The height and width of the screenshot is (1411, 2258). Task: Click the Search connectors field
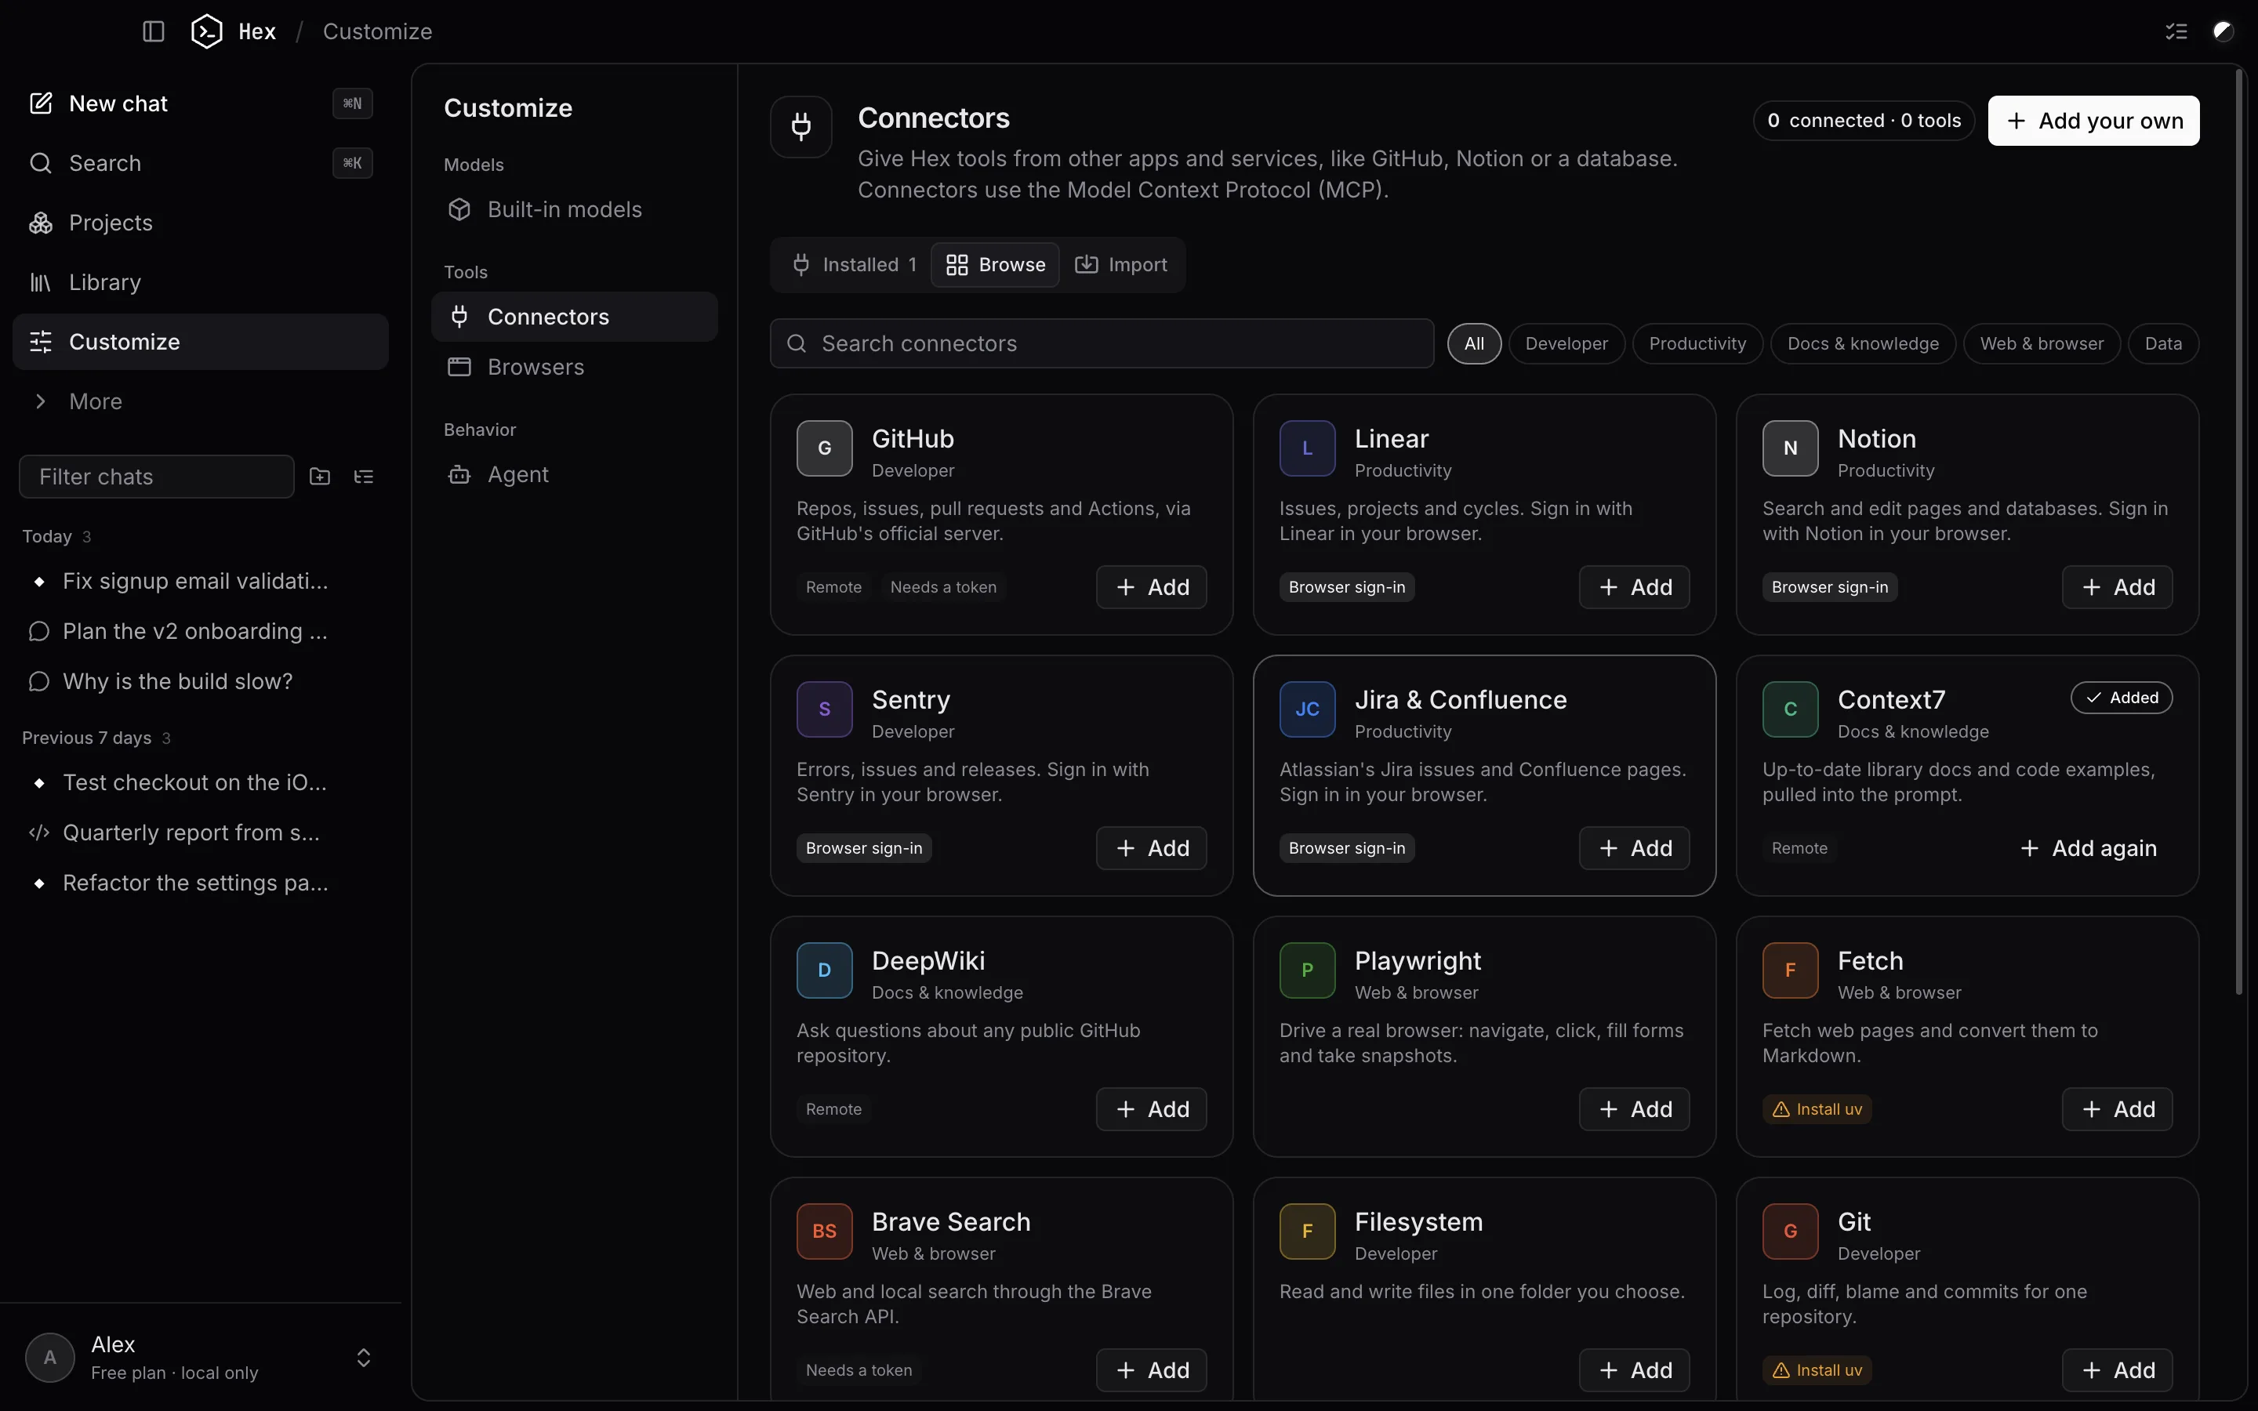[x=1101, y=343]
